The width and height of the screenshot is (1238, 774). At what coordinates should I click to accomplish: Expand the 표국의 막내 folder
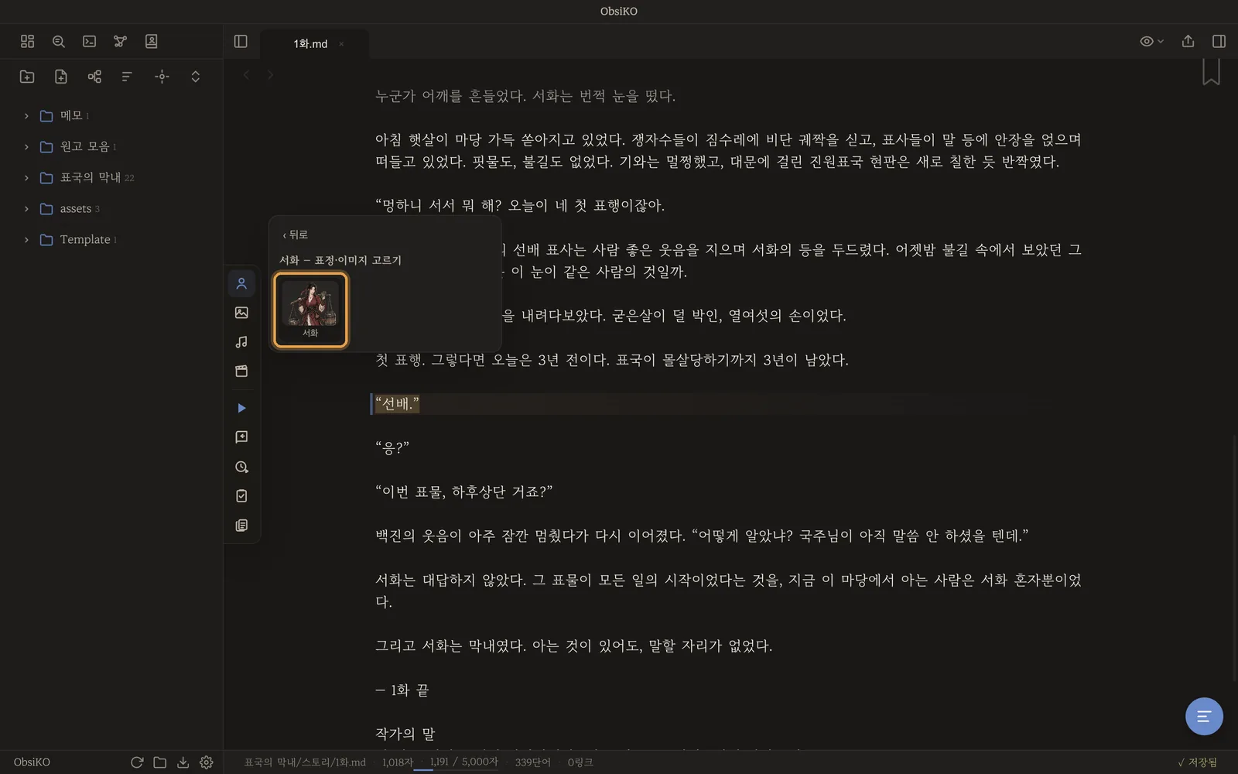26,178
